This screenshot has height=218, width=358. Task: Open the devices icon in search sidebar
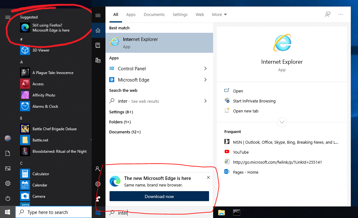[98, 60]
